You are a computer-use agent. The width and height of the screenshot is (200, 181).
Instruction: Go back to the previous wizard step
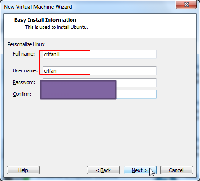tap(103, 170)
